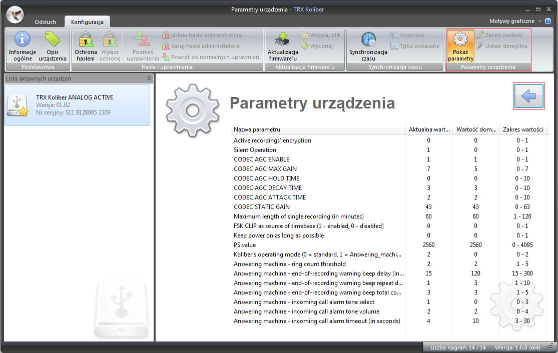Click Kasuj hasło administratora
Image resolution: width=558 pixels, height=353 pixels.
(x=200, y=46)
